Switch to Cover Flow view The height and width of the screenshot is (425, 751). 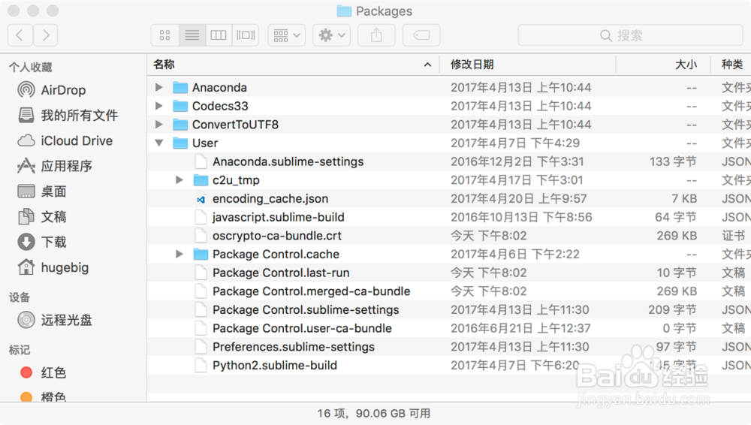[245, 35]
